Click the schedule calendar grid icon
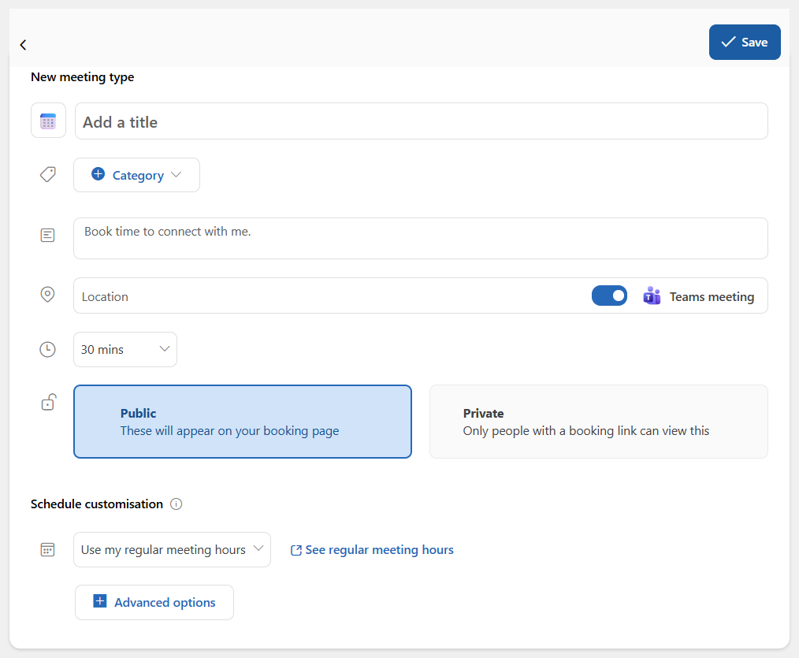 pyautogui.click(x=47, y=550)
